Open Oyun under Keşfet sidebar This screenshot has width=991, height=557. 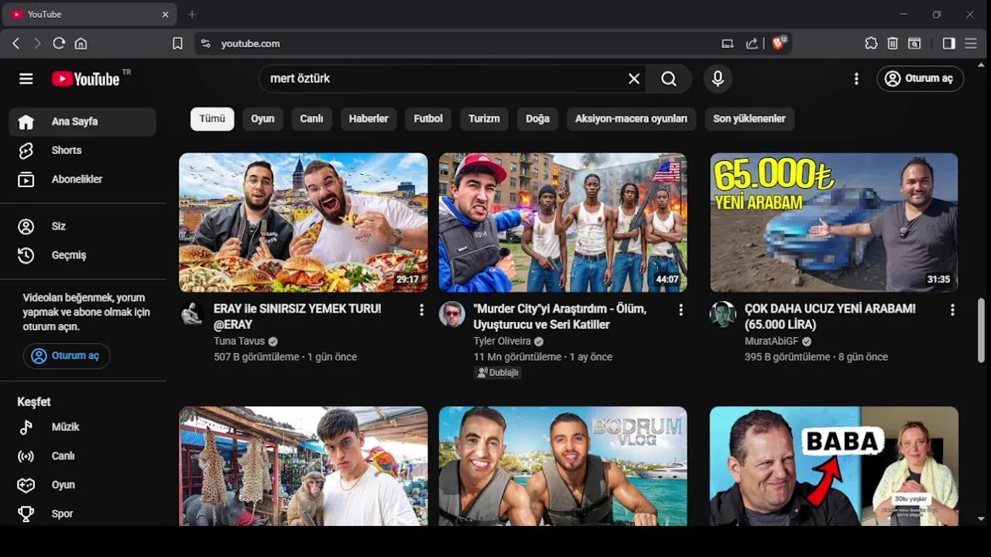[83, 484]
